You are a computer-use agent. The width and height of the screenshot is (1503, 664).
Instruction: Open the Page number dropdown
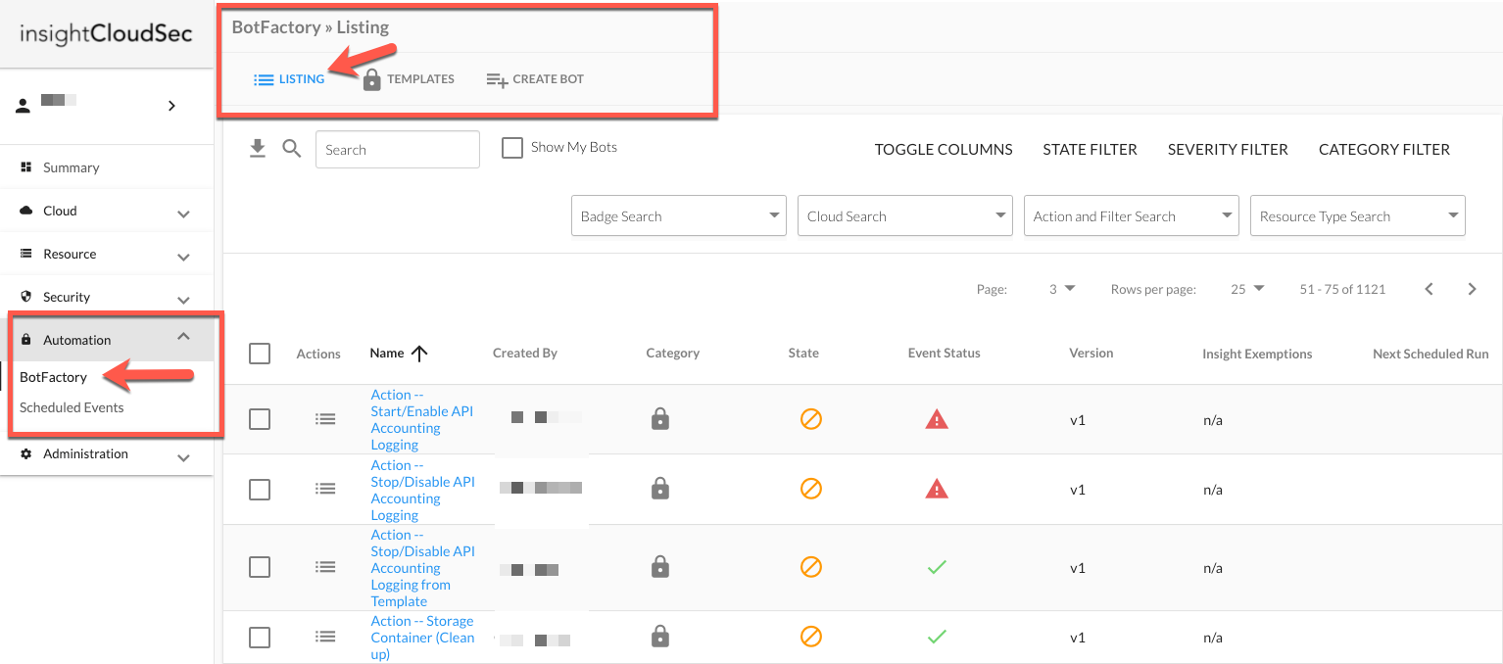point(1062,289)
